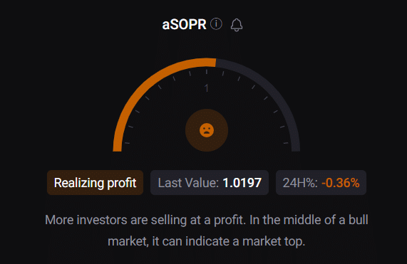This screenshot has height=264, width=407.
Task: Click the alert bell icon
Action: pyautogui.click(x=237, y=25)
